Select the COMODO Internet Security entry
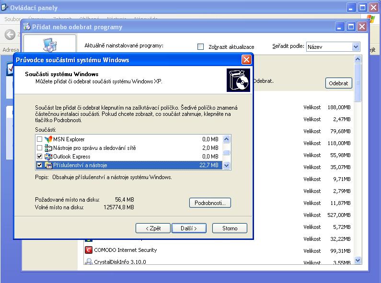 click(x=126, y=250)
